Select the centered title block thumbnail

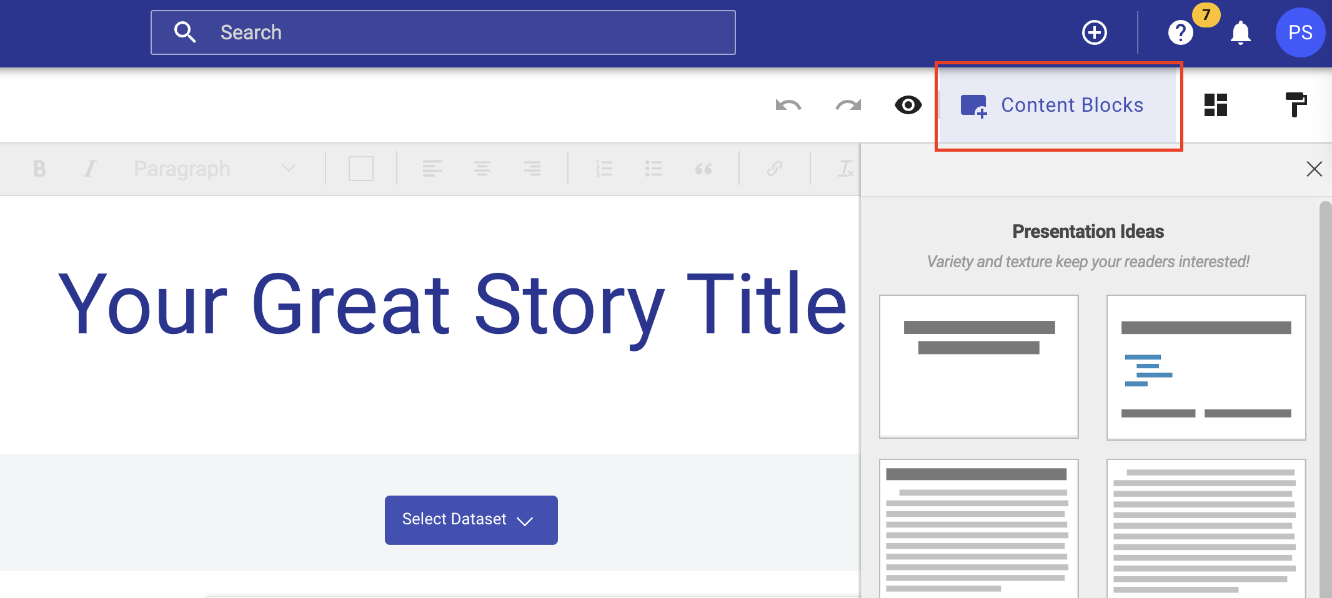pos(979,366)
